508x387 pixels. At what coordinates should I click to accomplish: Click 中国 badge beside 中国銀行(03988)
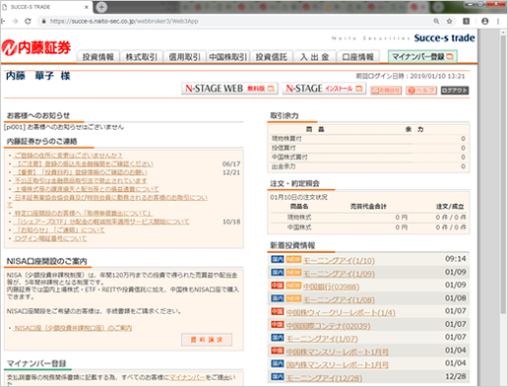pos(278,286)
